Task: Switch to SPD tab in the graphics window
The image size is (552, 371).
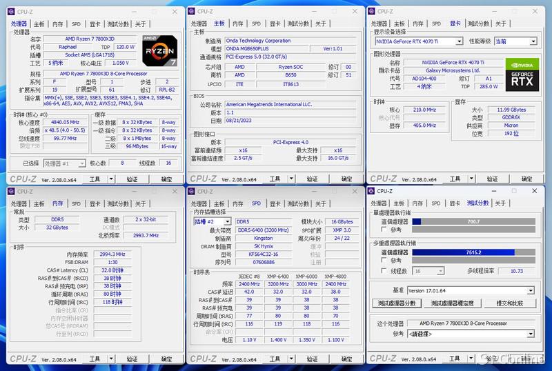Action: tap(436, 23)
